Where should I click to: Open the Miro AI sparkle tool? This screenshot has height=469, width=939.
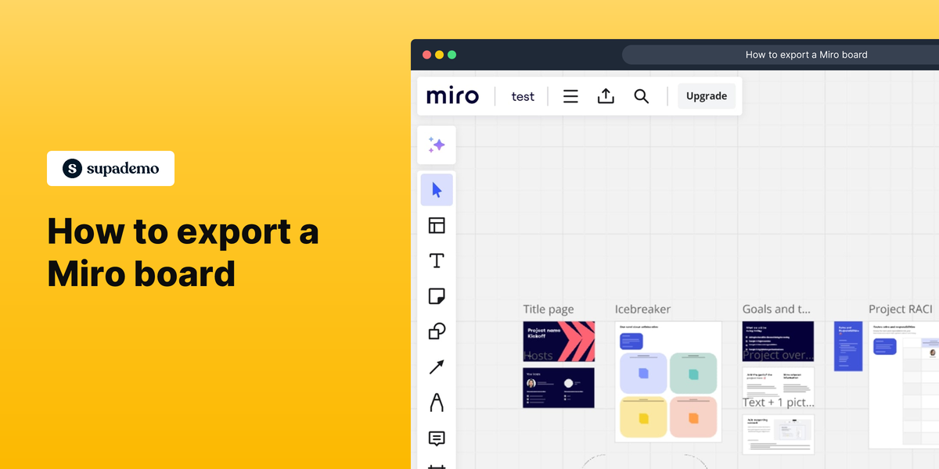pos(437,145)
